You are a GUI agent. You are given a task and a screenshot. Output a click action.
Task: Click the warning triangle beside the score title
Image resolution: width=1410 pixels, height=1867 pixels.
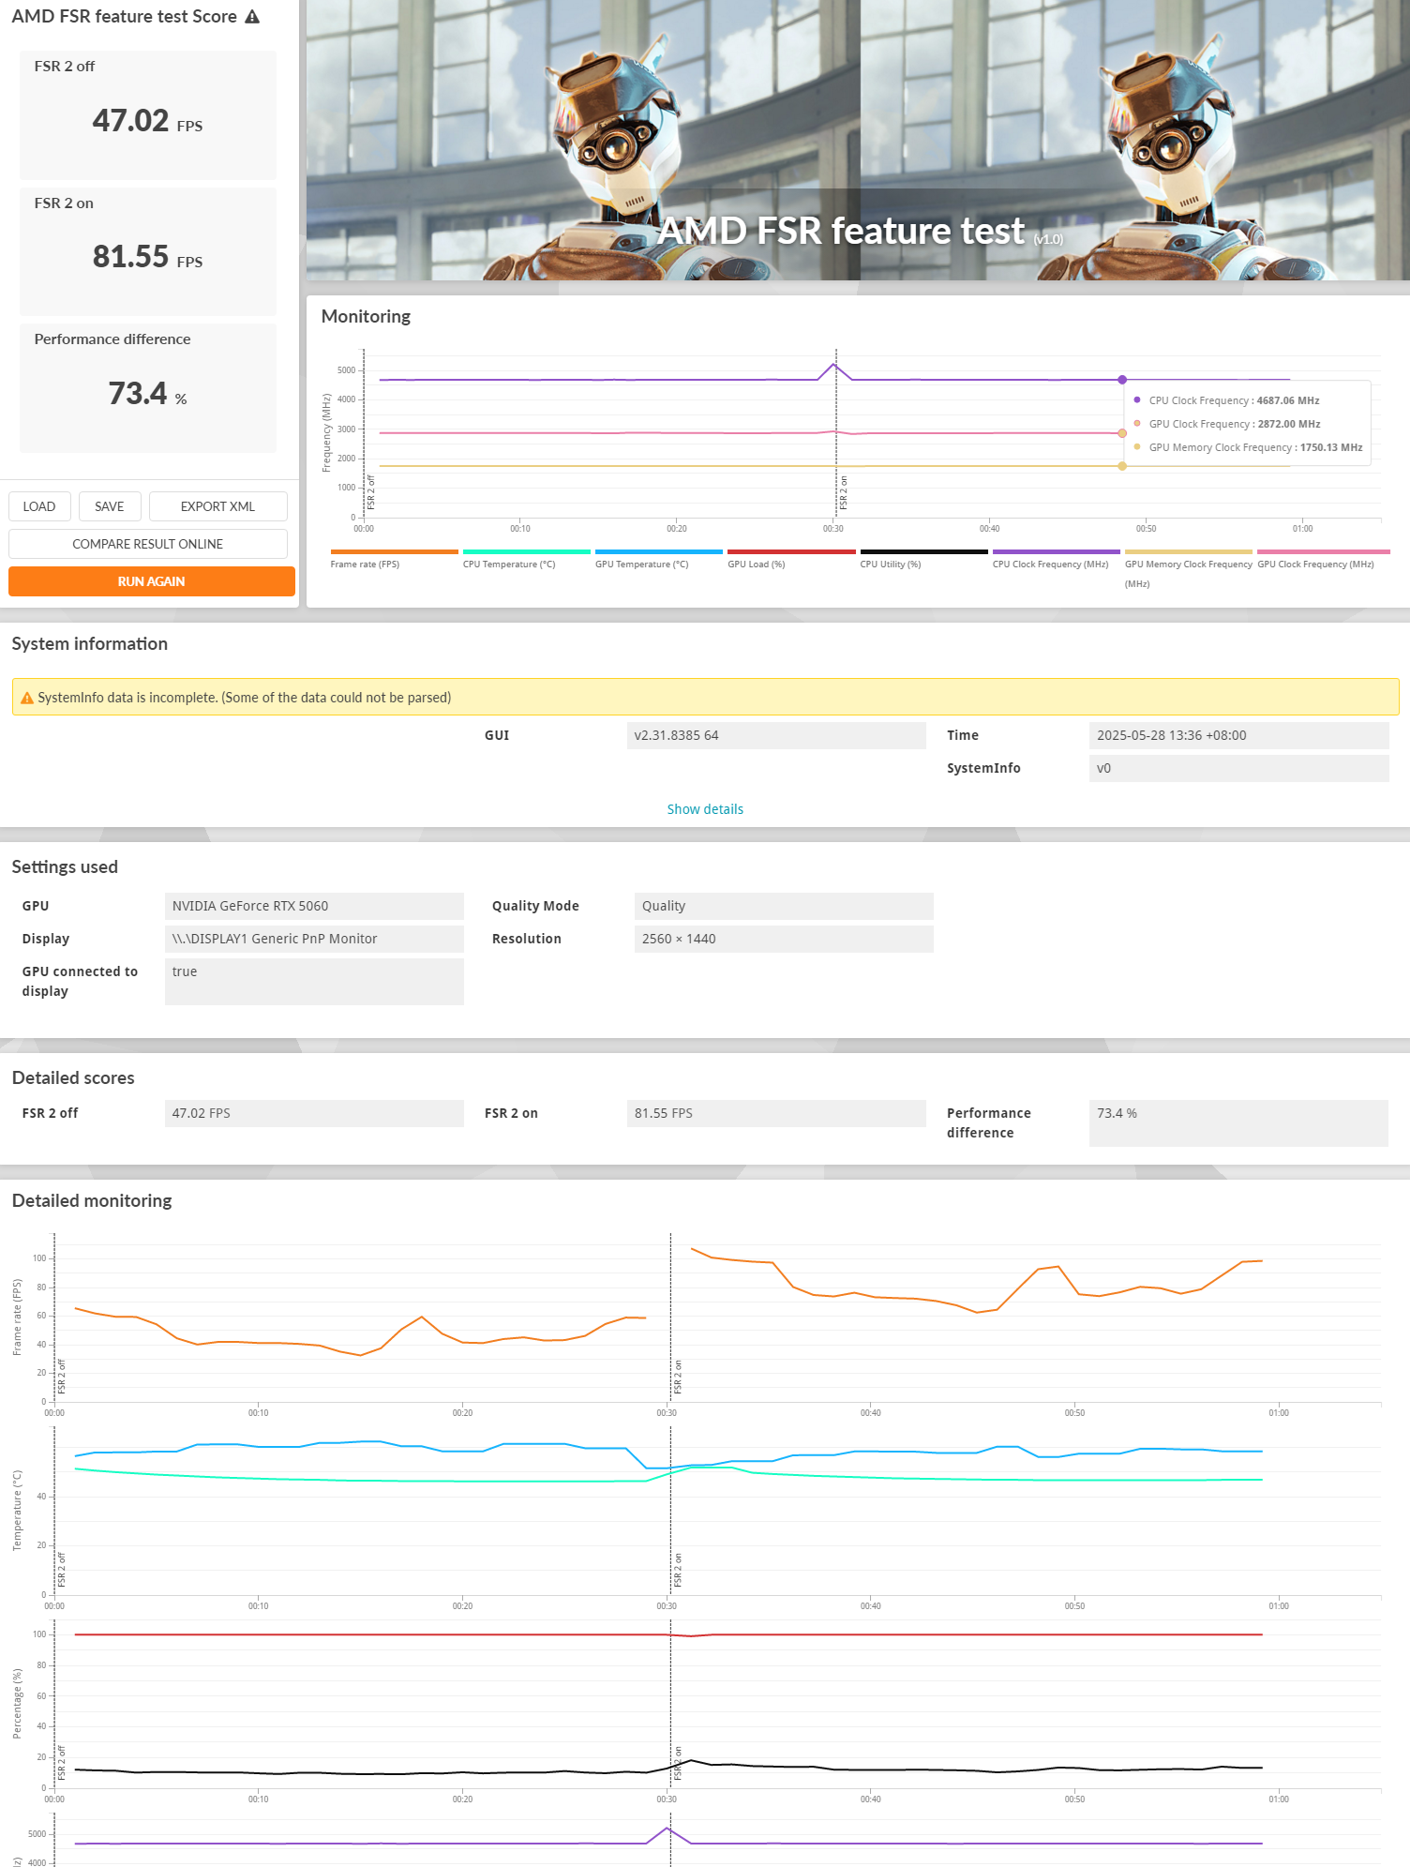252,17
